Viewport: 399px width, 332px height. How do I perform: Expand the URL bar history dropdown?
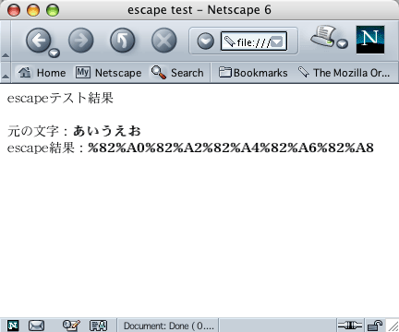pyautogui.click(x=277, y=41)
